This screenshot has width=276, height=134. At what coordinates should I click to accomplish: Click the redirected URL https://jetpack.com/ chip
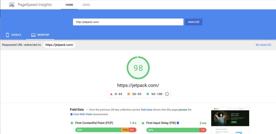[x=59, y=45]
